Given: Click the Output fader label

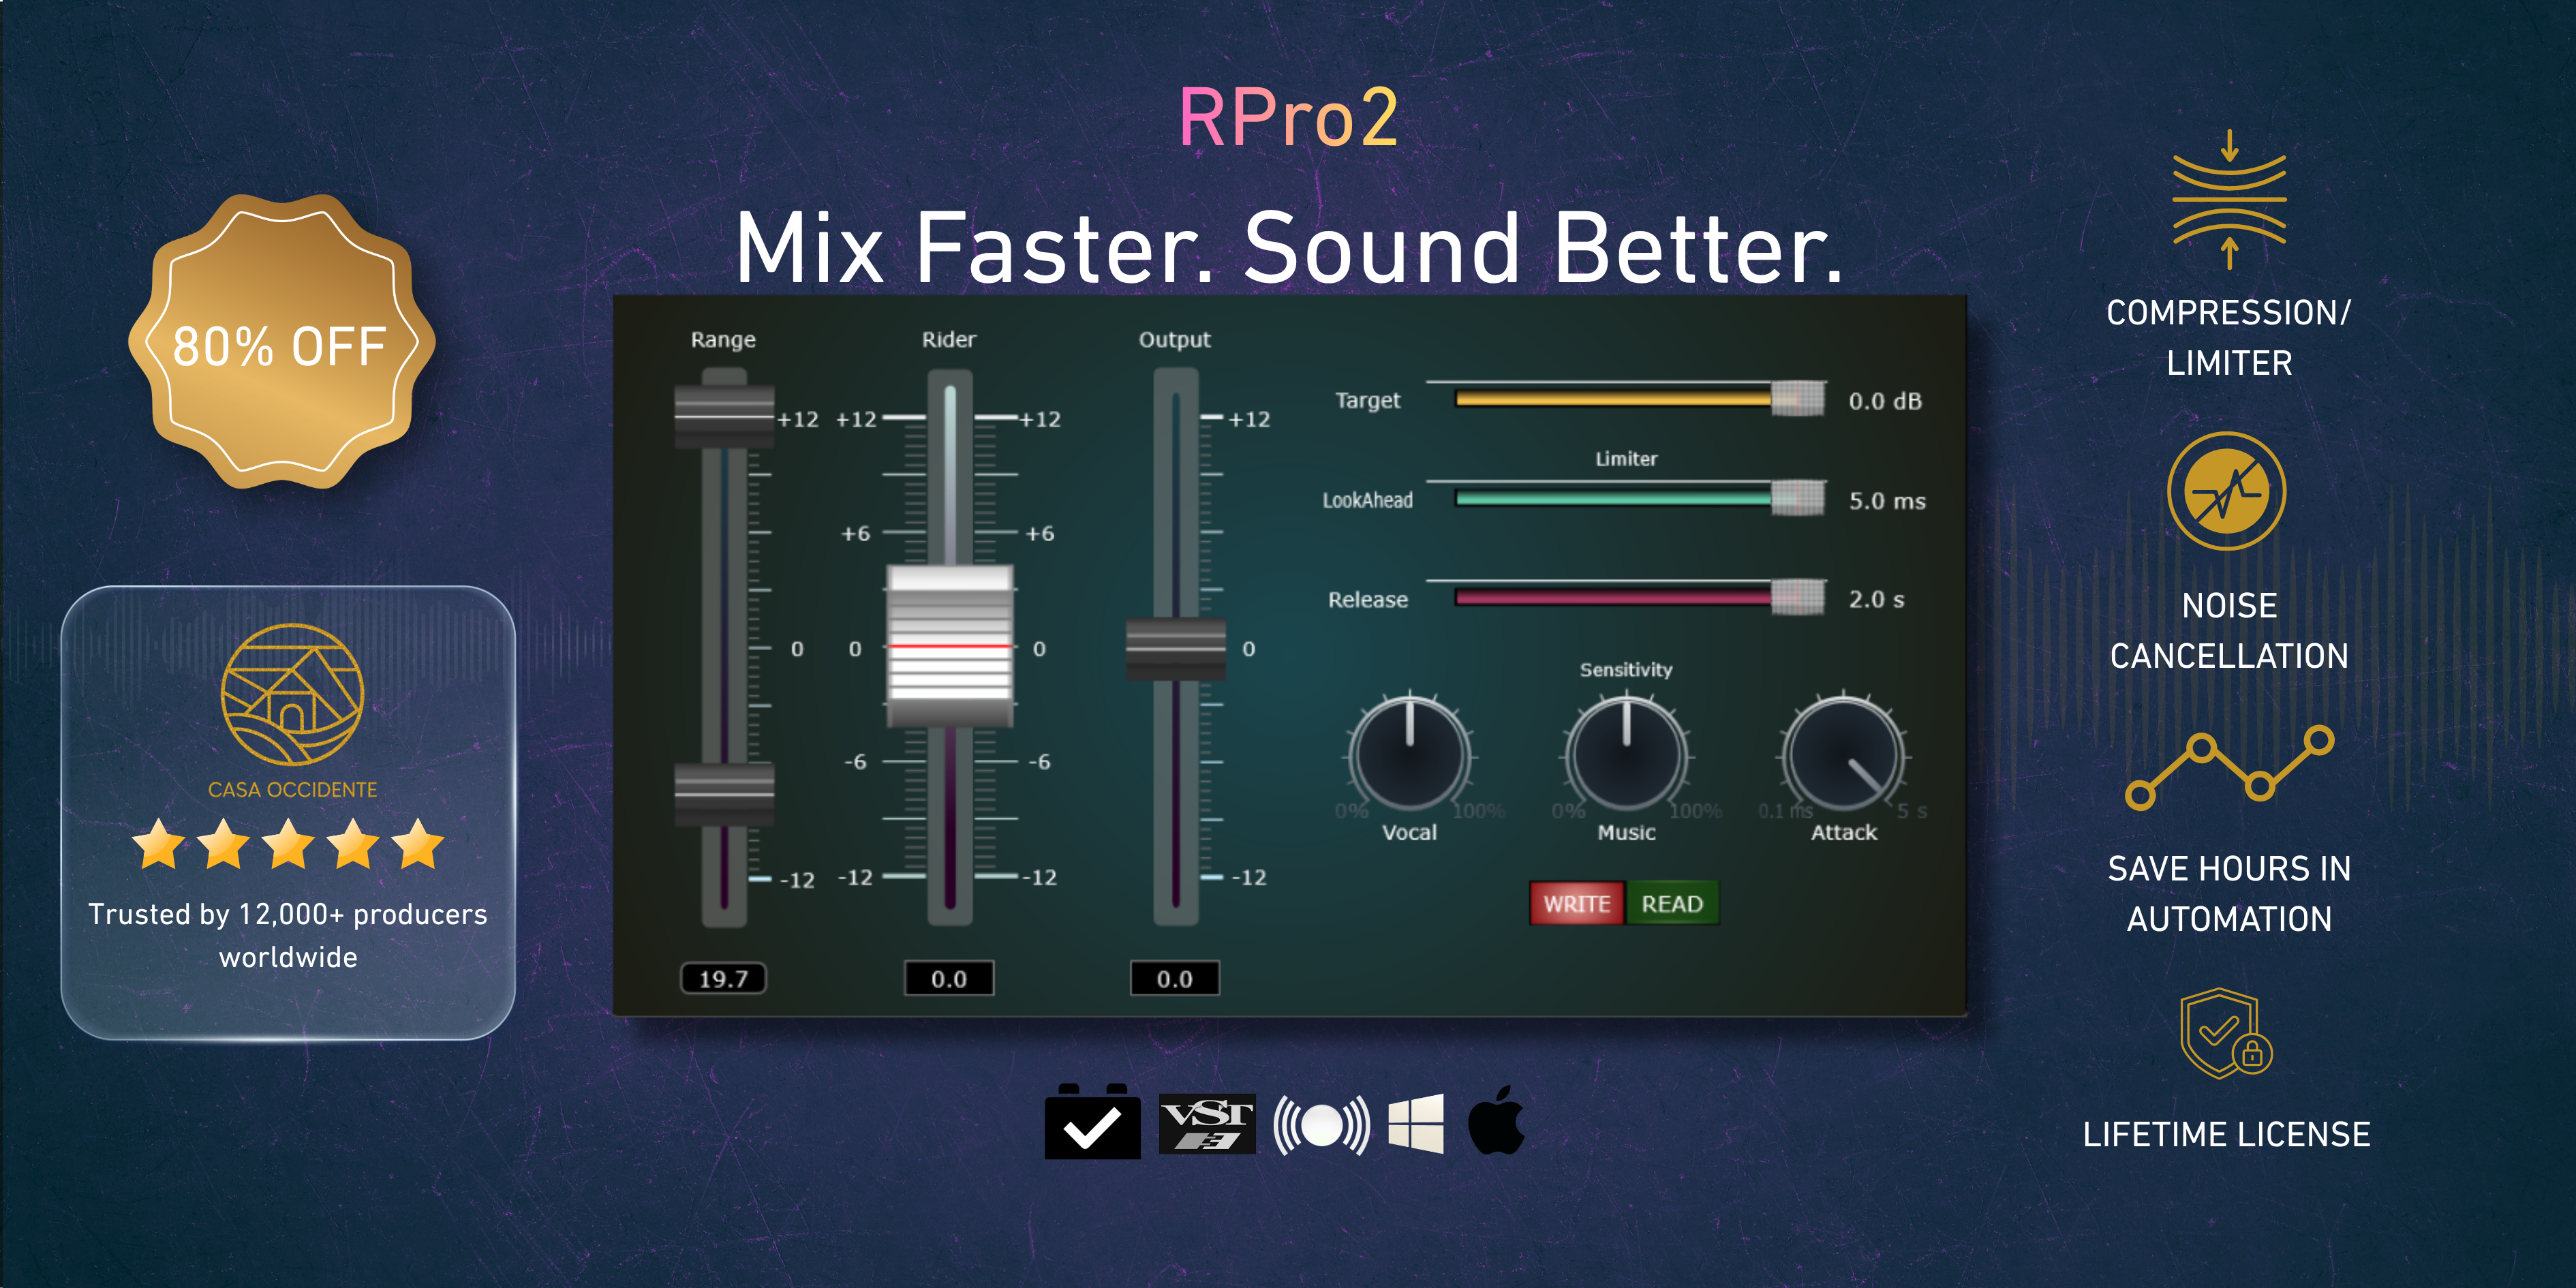Looking at the screenshot, I should pos(1175,340).
